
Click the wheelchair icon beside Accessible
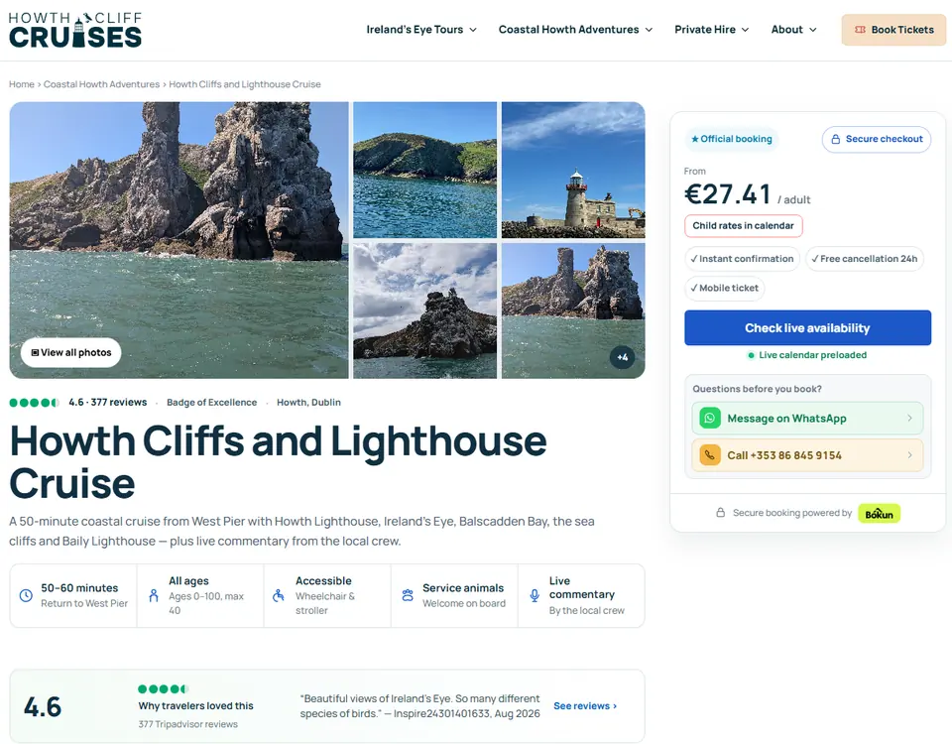279,595
